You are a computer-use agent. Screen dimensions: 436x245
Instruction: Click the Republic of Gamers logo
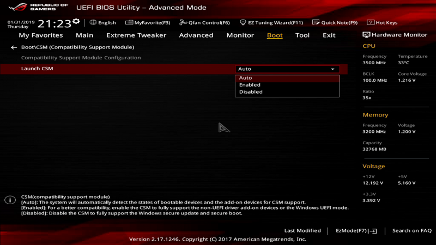[x=38, y=7]
